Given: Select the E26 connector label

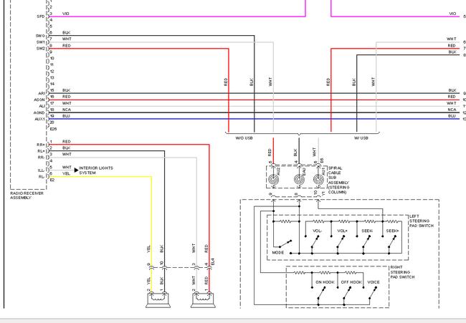Looking at the screenshot, I should click(53, 129).
